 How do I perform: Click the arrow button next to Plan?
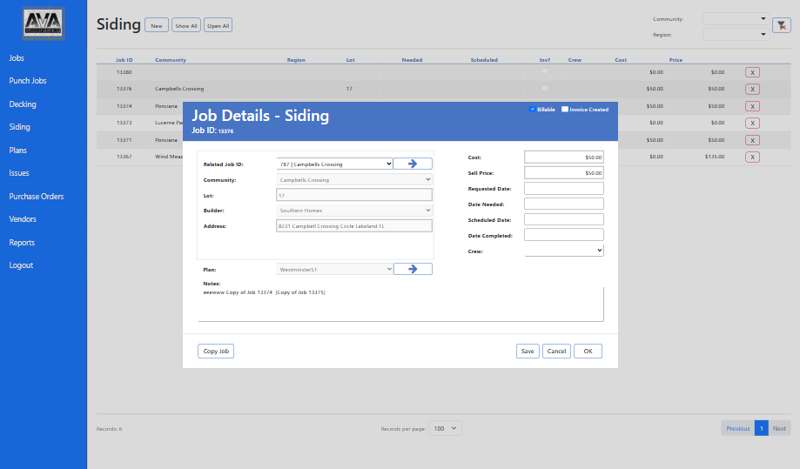point(413,270)
